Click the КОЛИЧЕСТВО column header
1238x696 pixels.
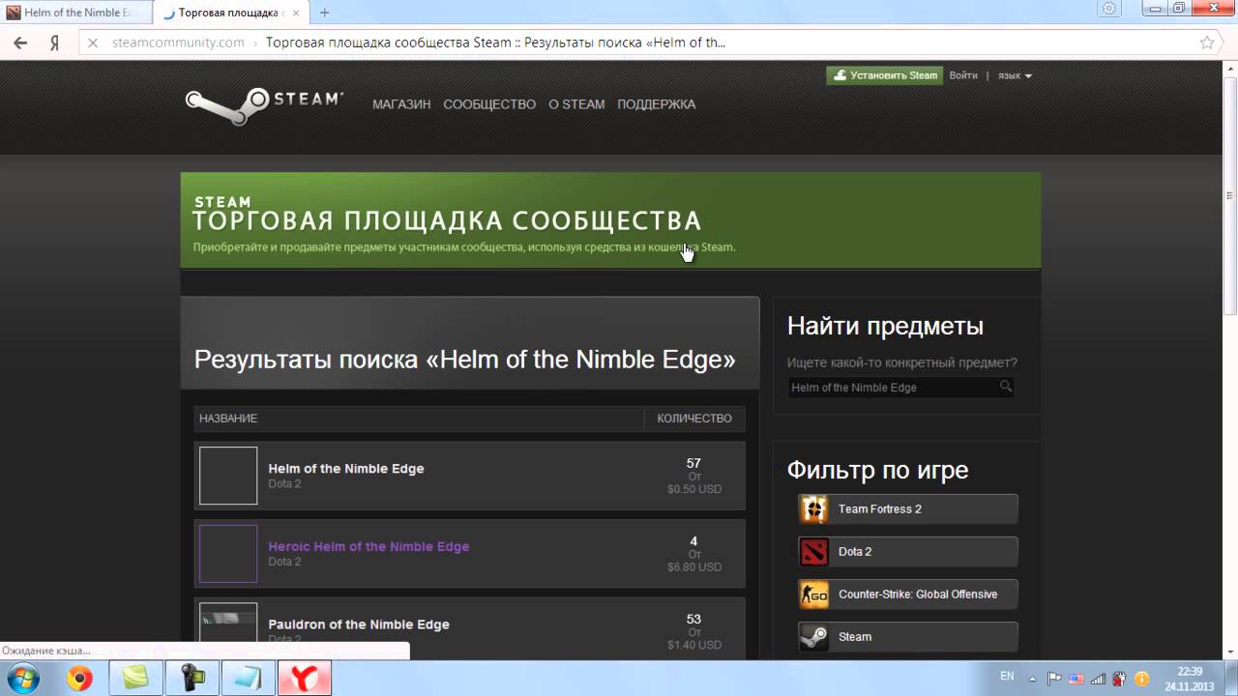[694, 419]
